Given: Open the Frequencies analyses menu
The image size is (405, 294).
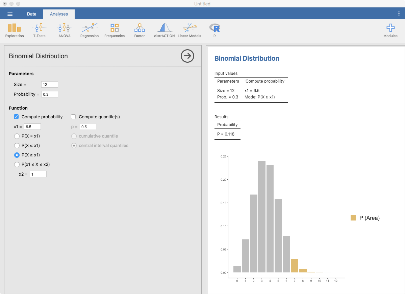Looking at the screenshot, I should [115, 30].
